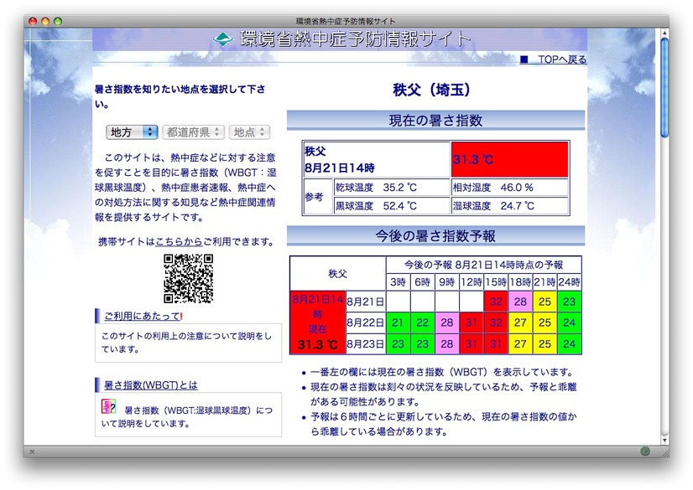Click the 黒球温度 52.4 ℃ cell

[x=392, y=206]
